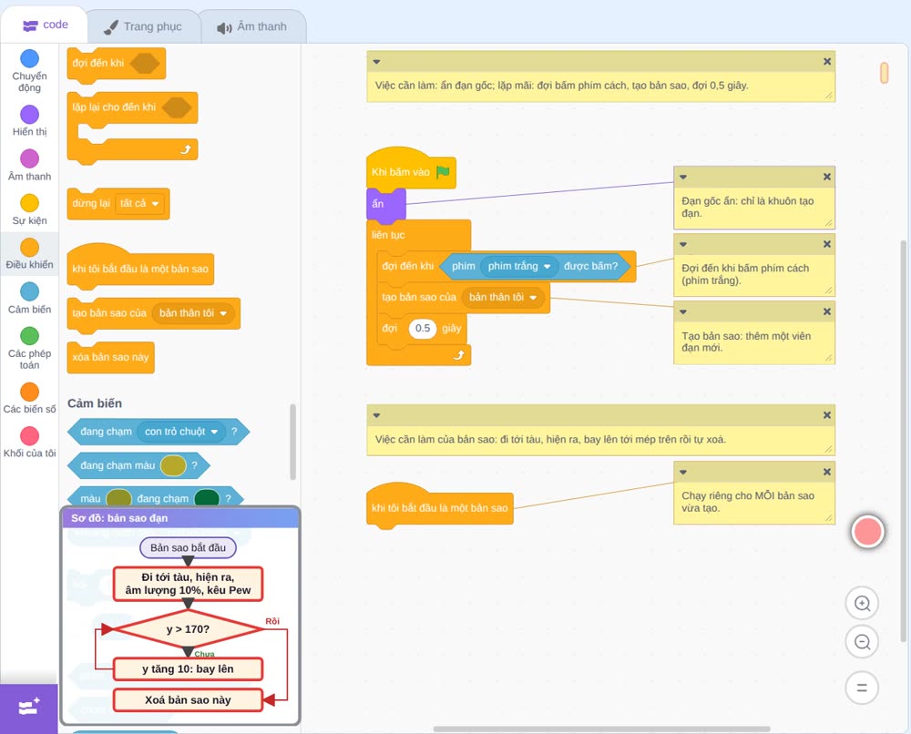
Task: Zoom out the code workspace
Action: 862,642
